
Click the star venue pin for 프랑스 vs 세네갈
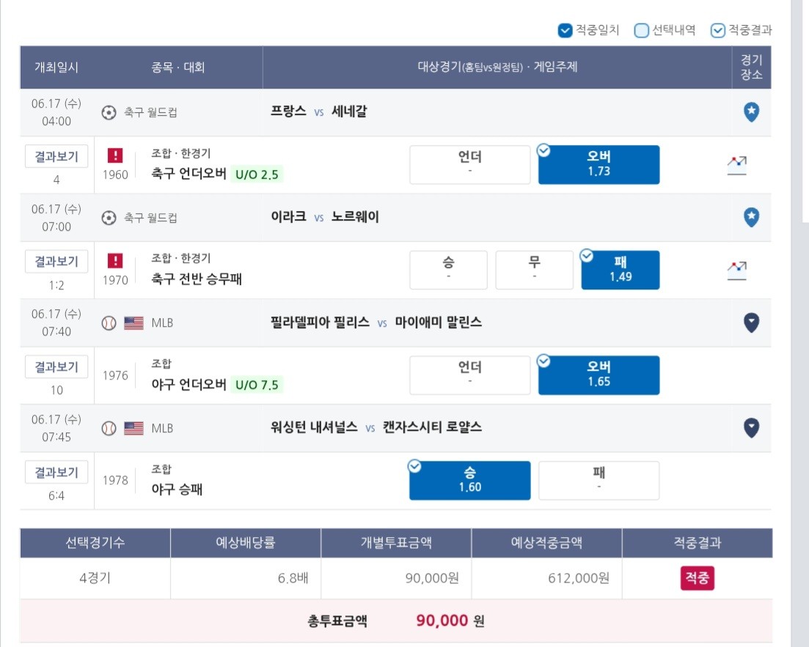pos(751,112)
